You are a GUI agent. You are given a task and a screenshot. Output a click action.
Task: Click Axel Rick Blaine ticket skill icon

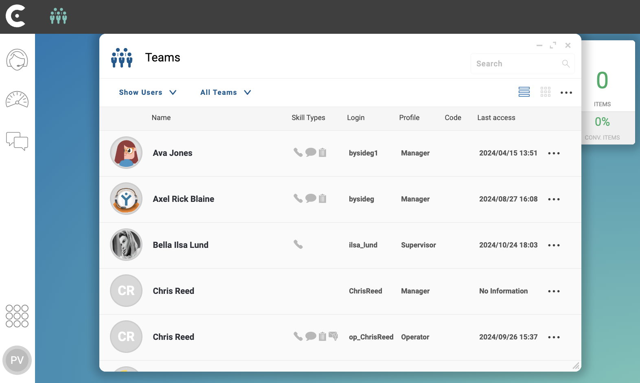tap(322, 199)
